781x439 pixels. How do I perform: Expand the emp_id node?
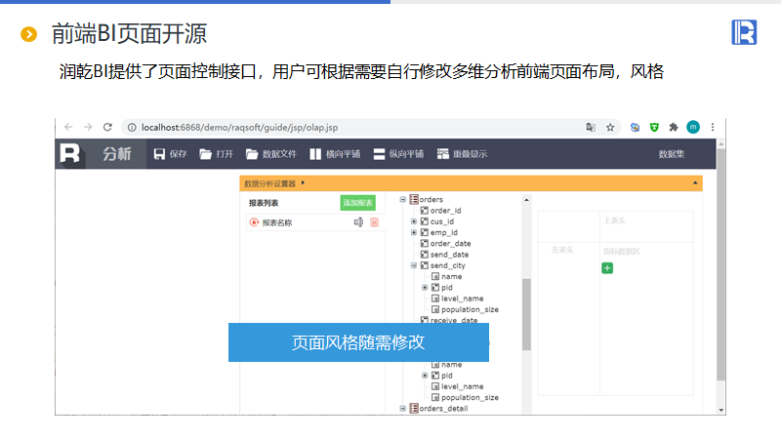point(413,232)
